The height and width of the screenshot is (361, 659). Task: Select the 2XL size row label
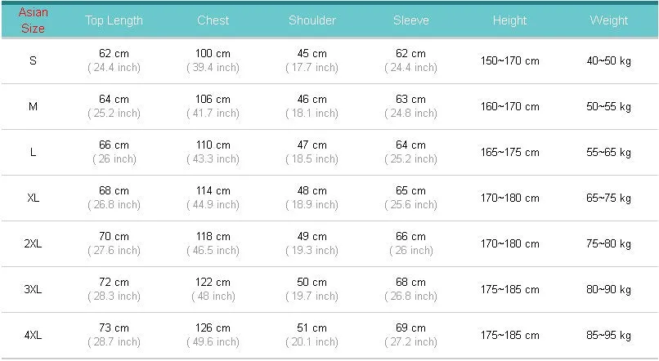tap(34, 243)
